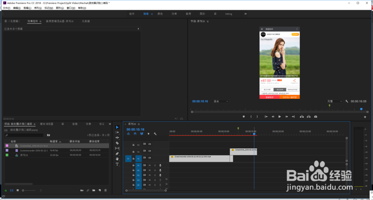Click the New Item icon in project panel
This screenshot has width=373, height=200.
point(100,190)
